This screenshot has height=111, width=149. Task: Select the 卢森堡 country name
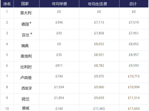(x=26, y=78)
